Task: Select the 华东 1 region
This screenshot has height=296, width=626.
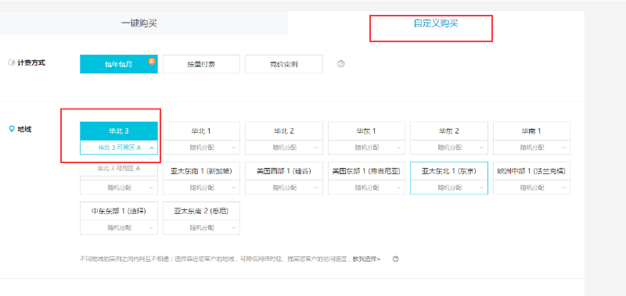Action: point(366,130)
